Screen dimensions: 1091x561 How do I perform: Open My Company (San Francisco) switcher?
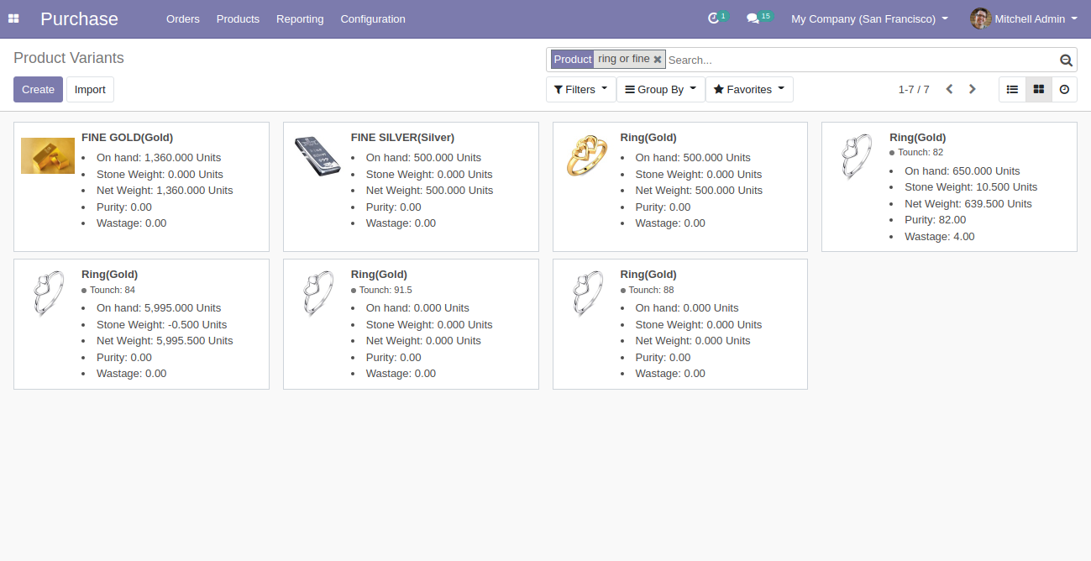[x=869, y=18]
